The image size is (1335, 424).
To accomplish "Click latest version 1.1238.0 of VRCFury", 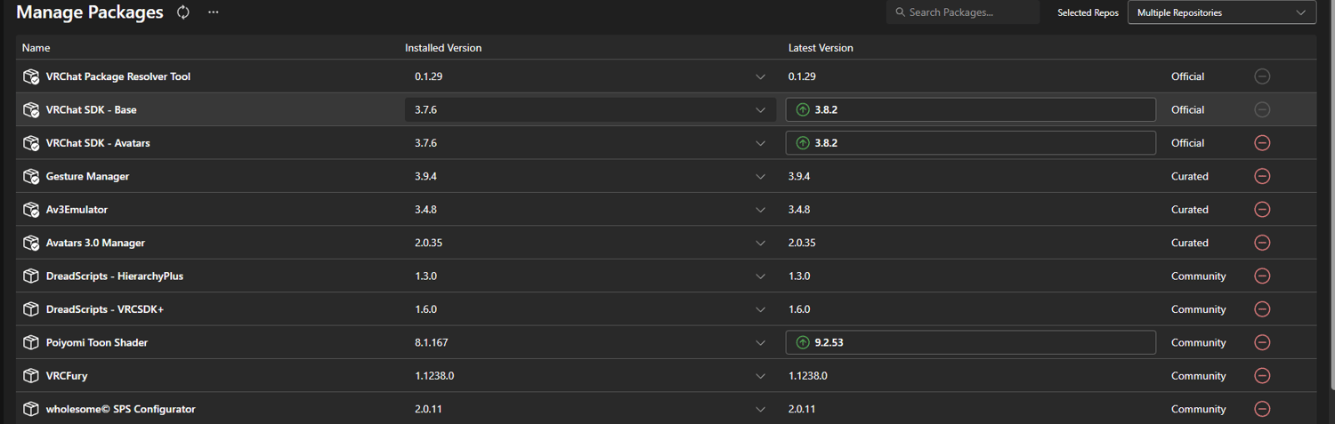I will click(x=808, y=376).
